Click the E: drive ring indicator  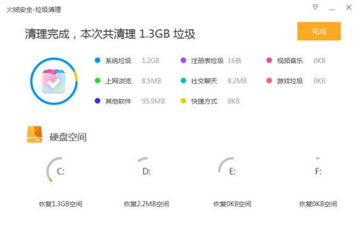click(230, 171)
